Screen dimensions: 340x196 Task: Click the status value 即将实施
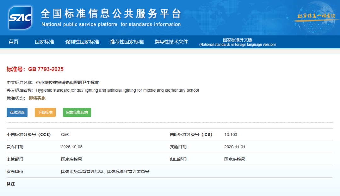(37, 98)
